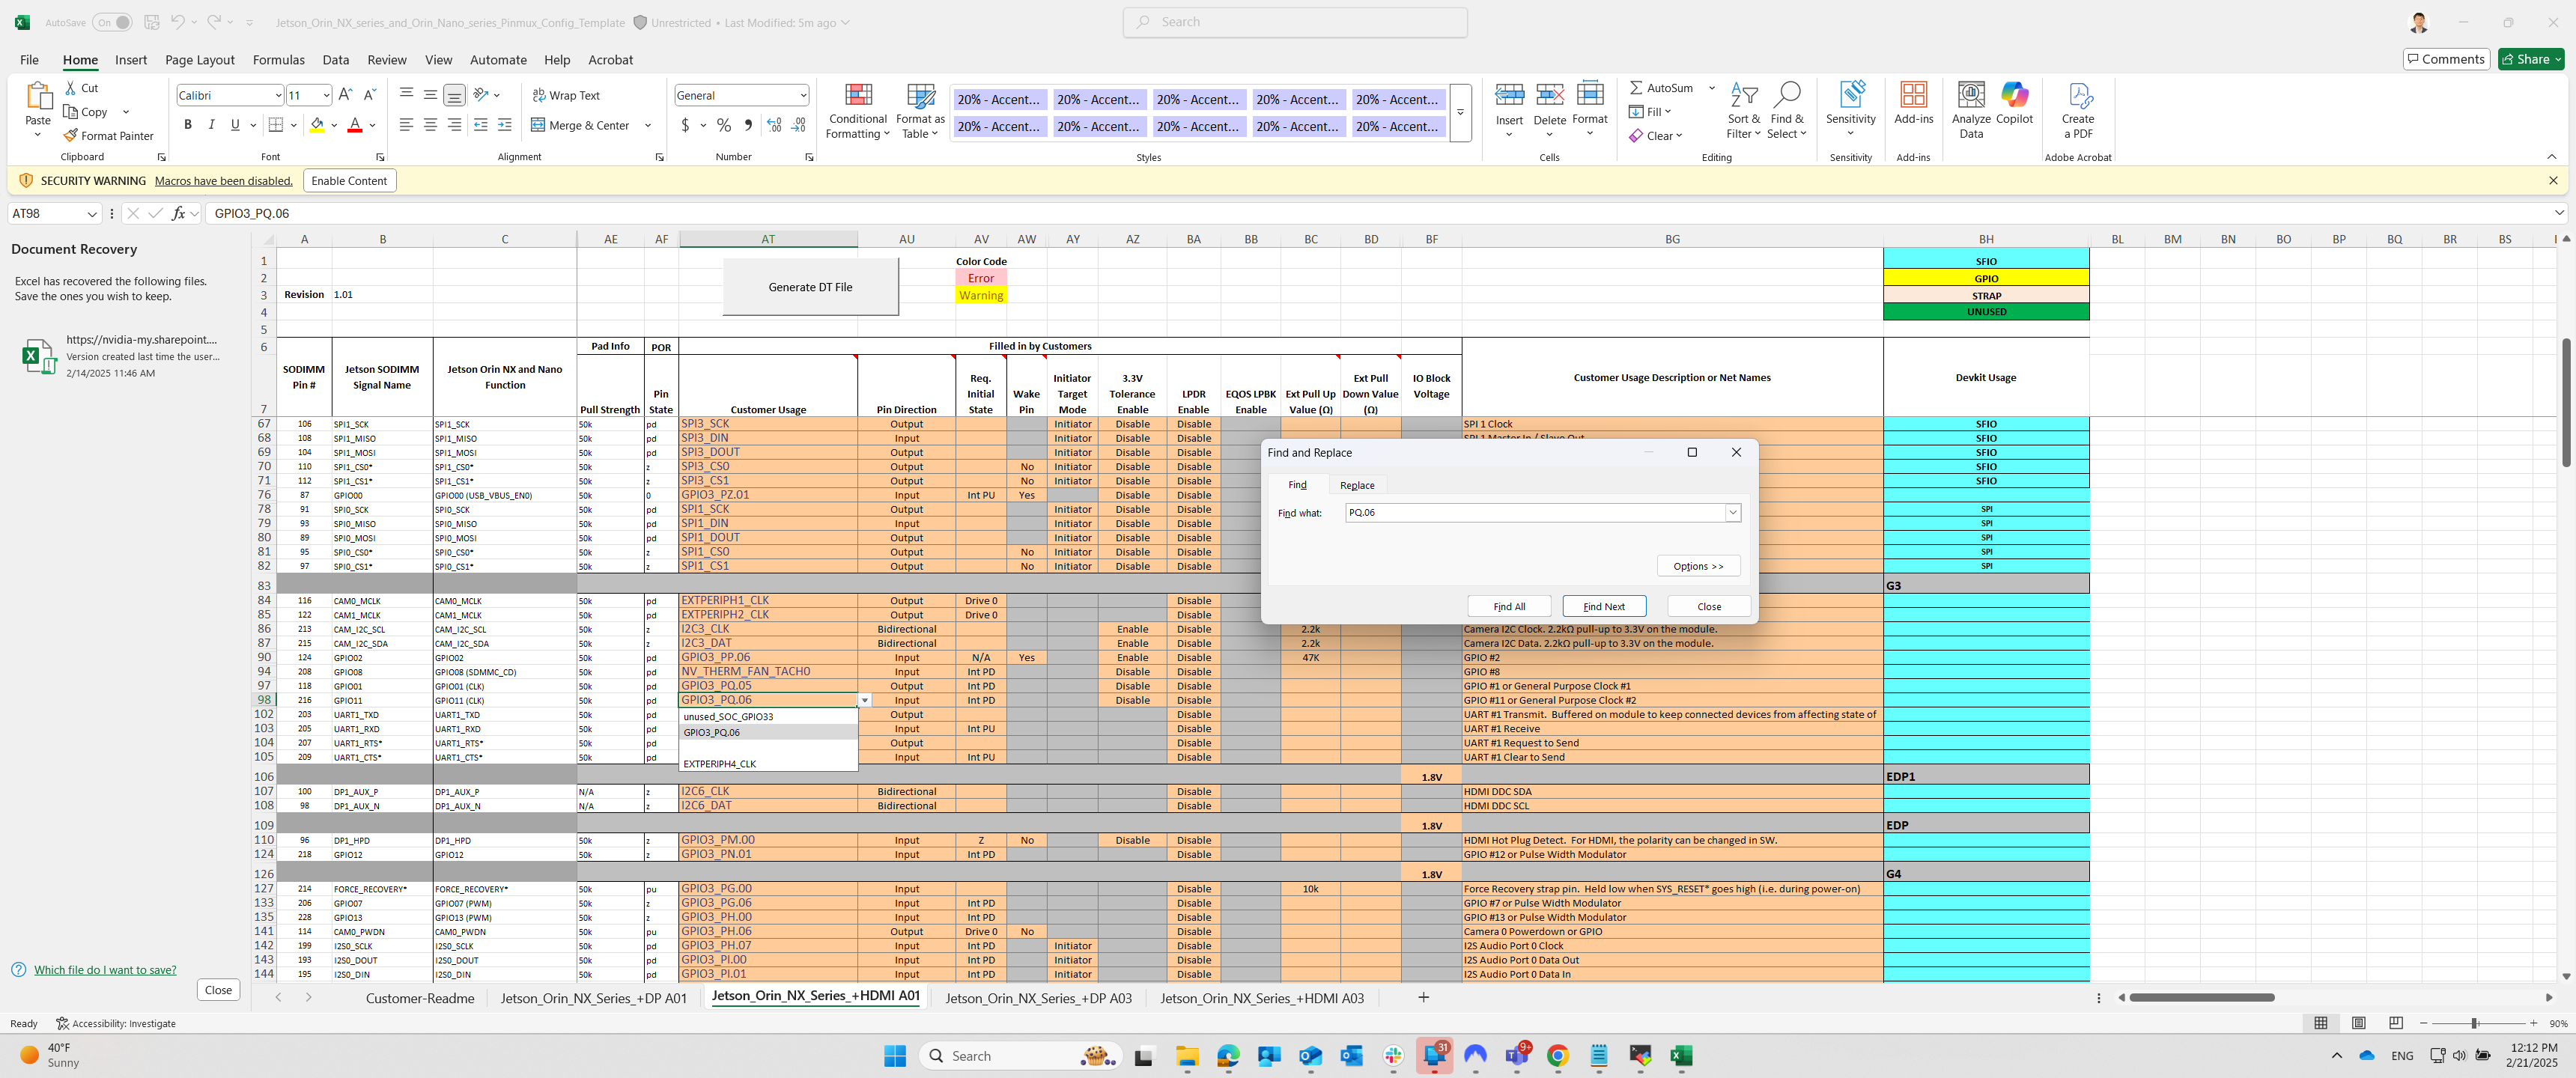2576x1078 pixels.
Task: Open the cell AT98 validation dropdown arrow
Action: (x=865, y=700)
